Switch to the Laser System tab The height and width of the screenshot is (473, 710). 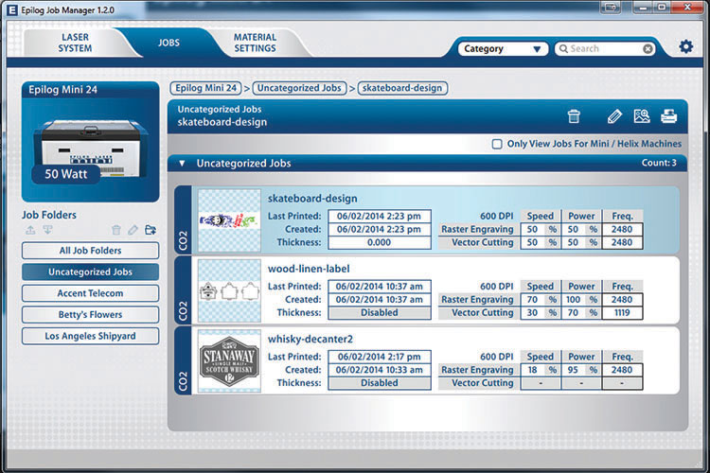tap(75, 43)
